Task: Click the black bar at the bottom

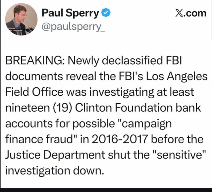Action: coord(106,190)
